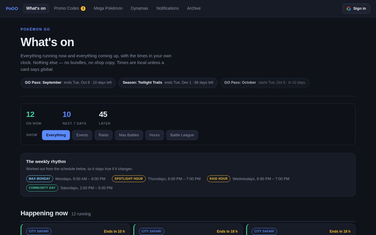
Task: Filter the list to Raids
Action: tap(103, 135)
